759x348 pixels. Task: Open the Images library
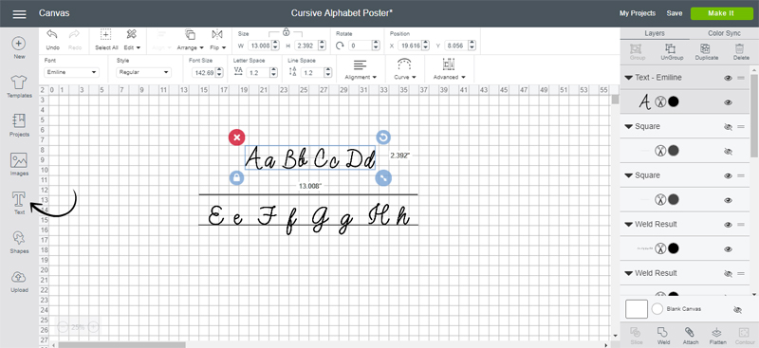(19, 165)
